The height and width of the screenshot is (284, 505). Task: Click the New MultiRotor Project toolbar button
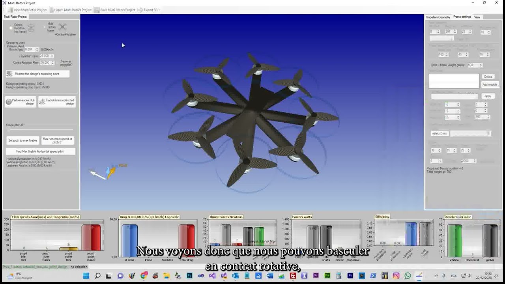[x=27, y=10]
